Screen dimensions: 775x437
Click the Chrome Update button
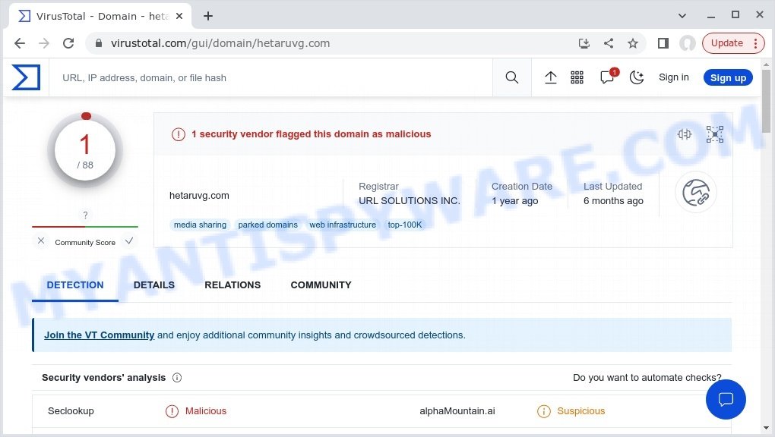tap(733, 43)
